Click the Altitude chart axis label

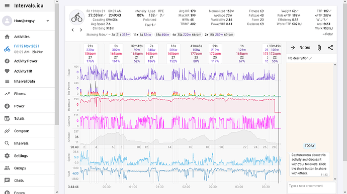[69, 137]
